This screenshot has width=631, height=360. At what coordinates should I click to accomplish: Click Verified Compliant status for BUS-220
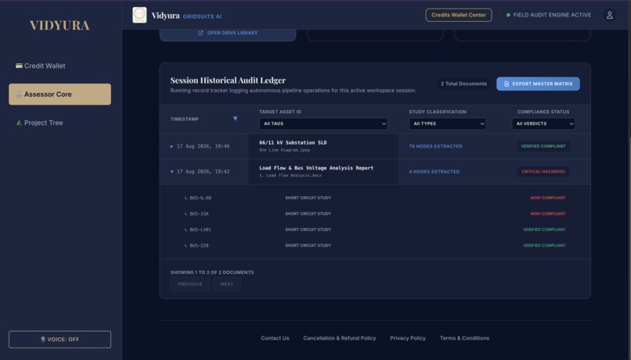[544, 246]
